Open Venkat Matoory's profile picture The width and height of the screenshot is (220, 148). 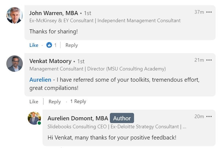14,64
